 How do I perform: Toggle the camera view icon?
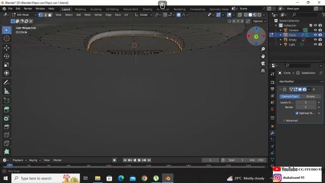tap(263, 64)
